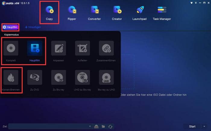Click the Kopiermodus heading text

[11, 35]
